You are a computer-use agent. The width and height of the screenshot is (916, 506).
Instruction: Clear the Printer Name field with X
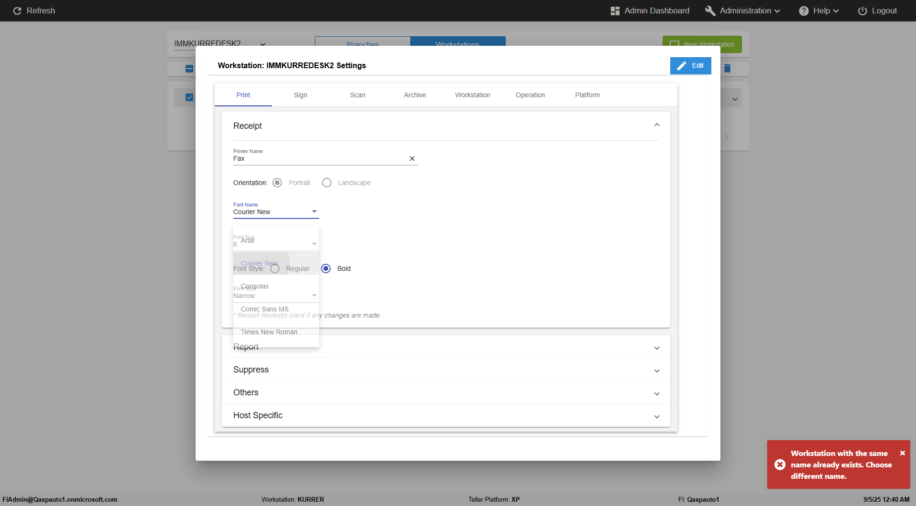coord(412,159)
